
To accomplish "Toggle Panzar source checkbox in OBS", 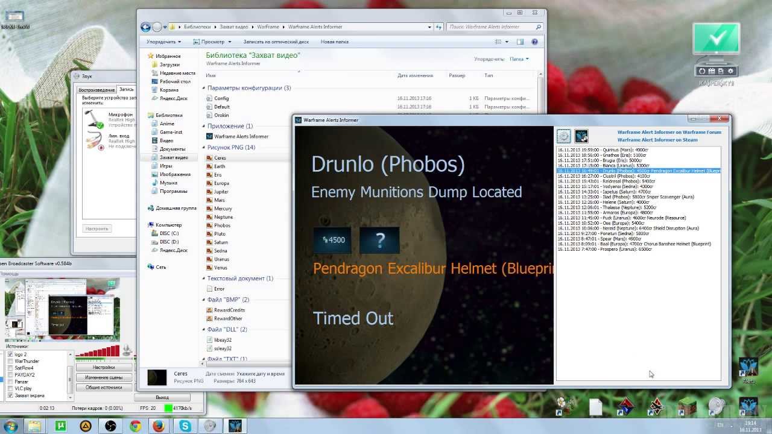I will (10, 382).
